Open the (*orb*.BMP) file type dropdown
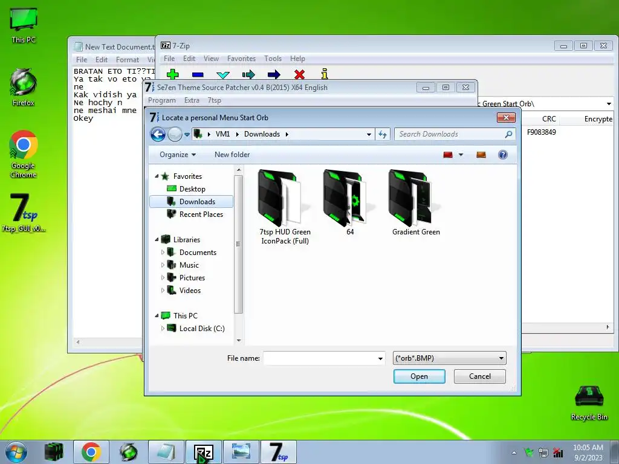The image size is (619, 464). (450, 358)
